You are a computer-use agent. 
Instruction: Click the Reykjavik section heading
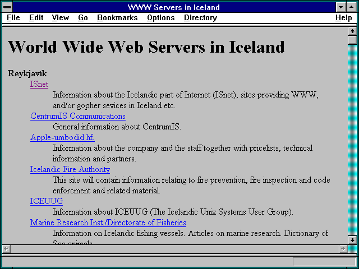[27, 73]
